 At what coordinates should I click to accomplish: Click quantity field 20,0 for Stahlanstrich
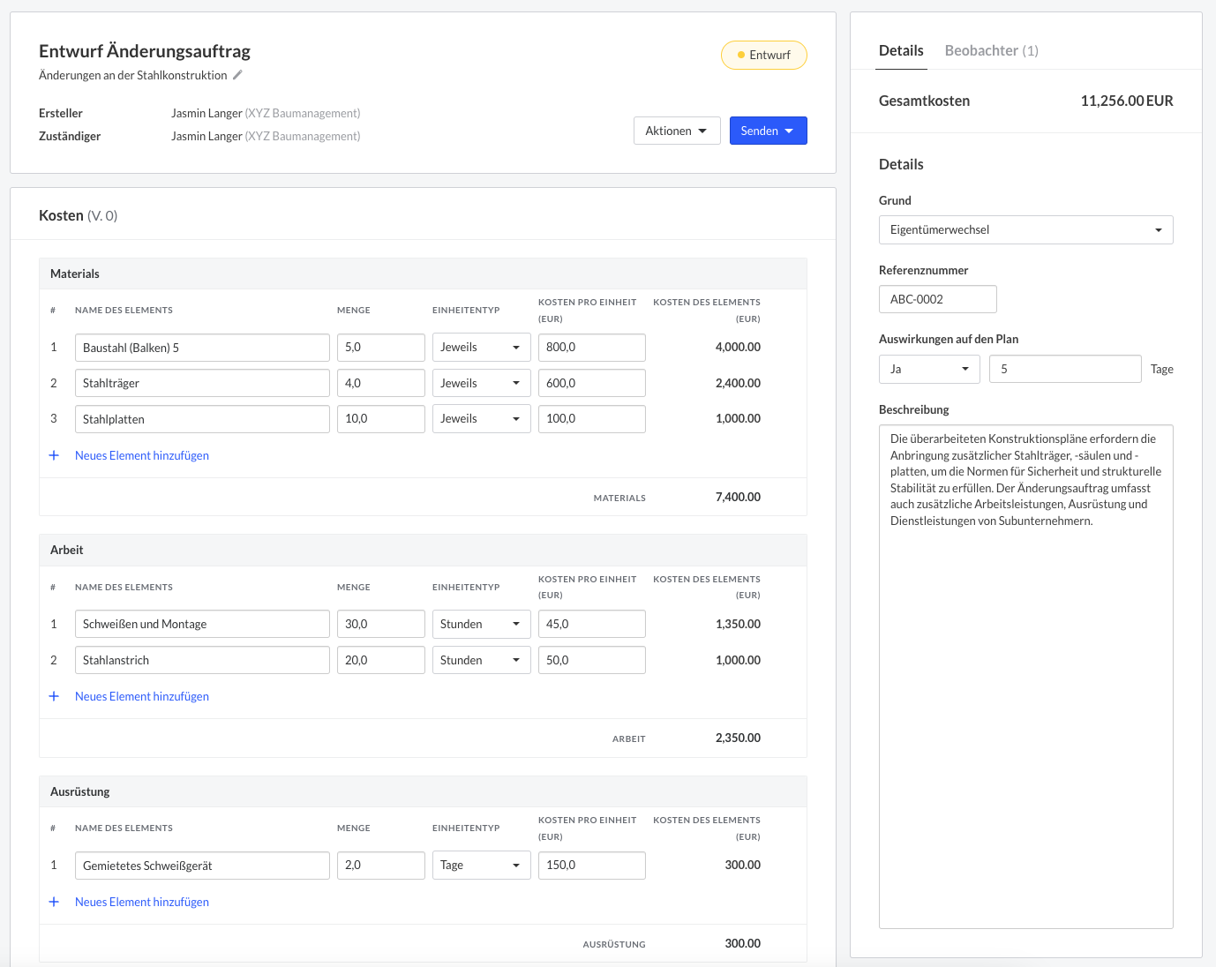pos(380,660)
